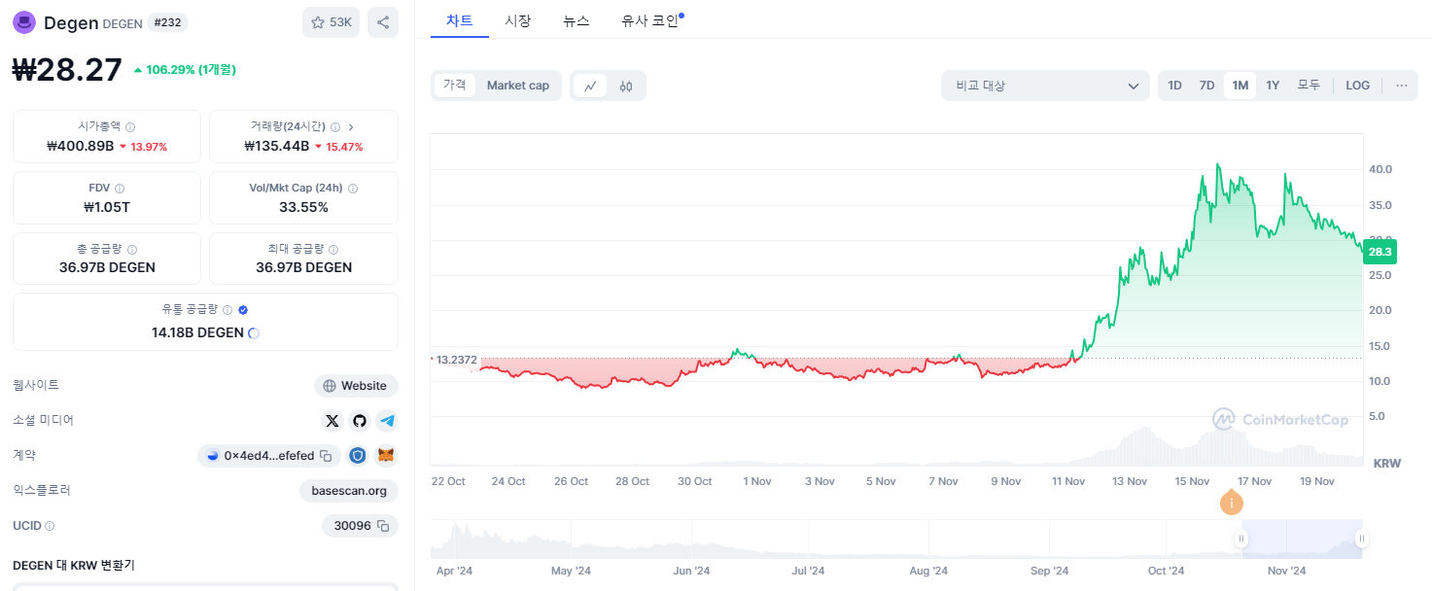1432x591 pixels.
Task: Set chart range to 모두
Action: click(x=1309, y=86)
